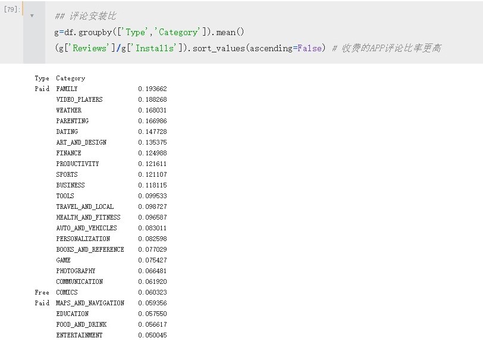Select the PHOTOGRAPHY row label

click(x=76, y=271)
